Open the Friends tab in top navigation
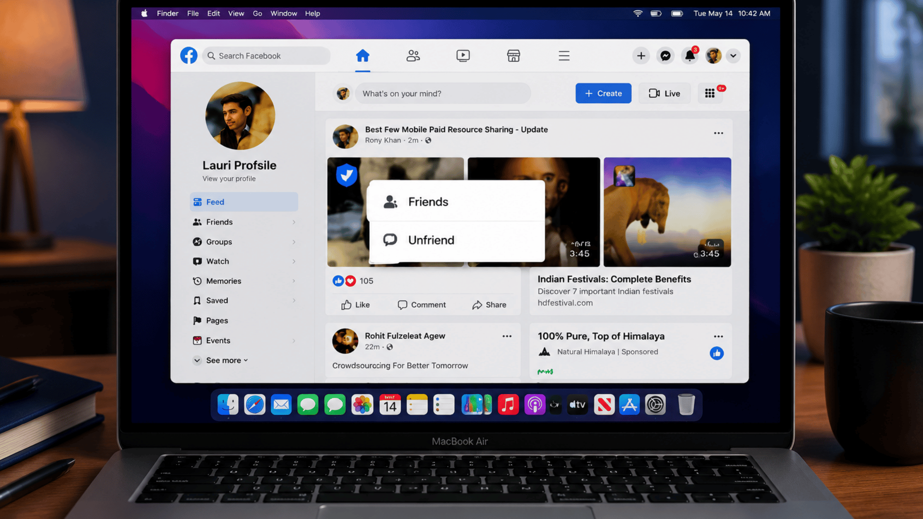 pos(413,56)
